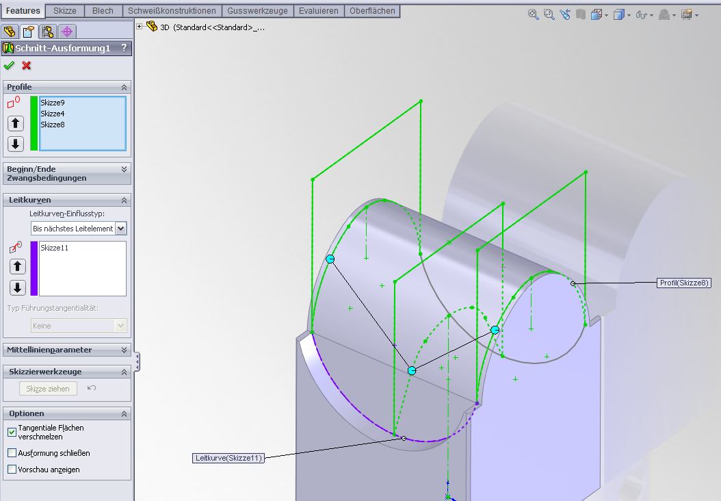Cancel the feature with the red X
The width and height of the screenshot is (721, 501).
27,66
